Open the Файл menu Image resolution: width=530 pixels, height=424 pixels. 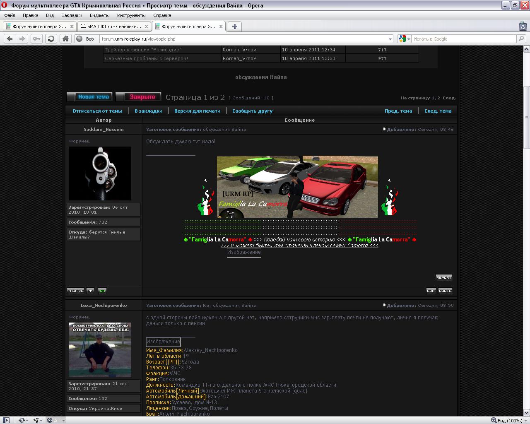coord(10,15)
